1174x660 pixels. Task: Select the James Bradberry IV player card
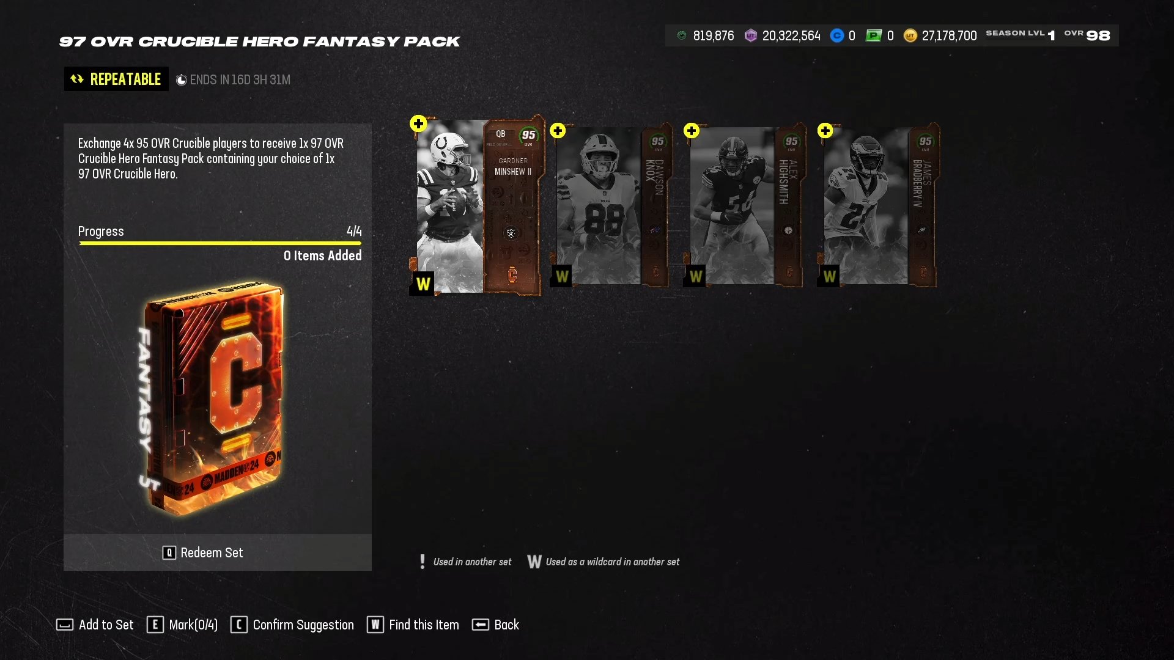point(880,206)
